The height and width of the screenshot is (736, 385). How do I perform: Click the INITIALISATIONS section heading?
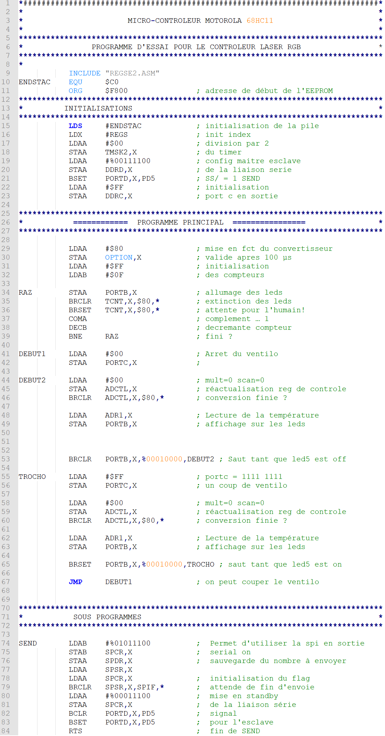click(98, 108)
